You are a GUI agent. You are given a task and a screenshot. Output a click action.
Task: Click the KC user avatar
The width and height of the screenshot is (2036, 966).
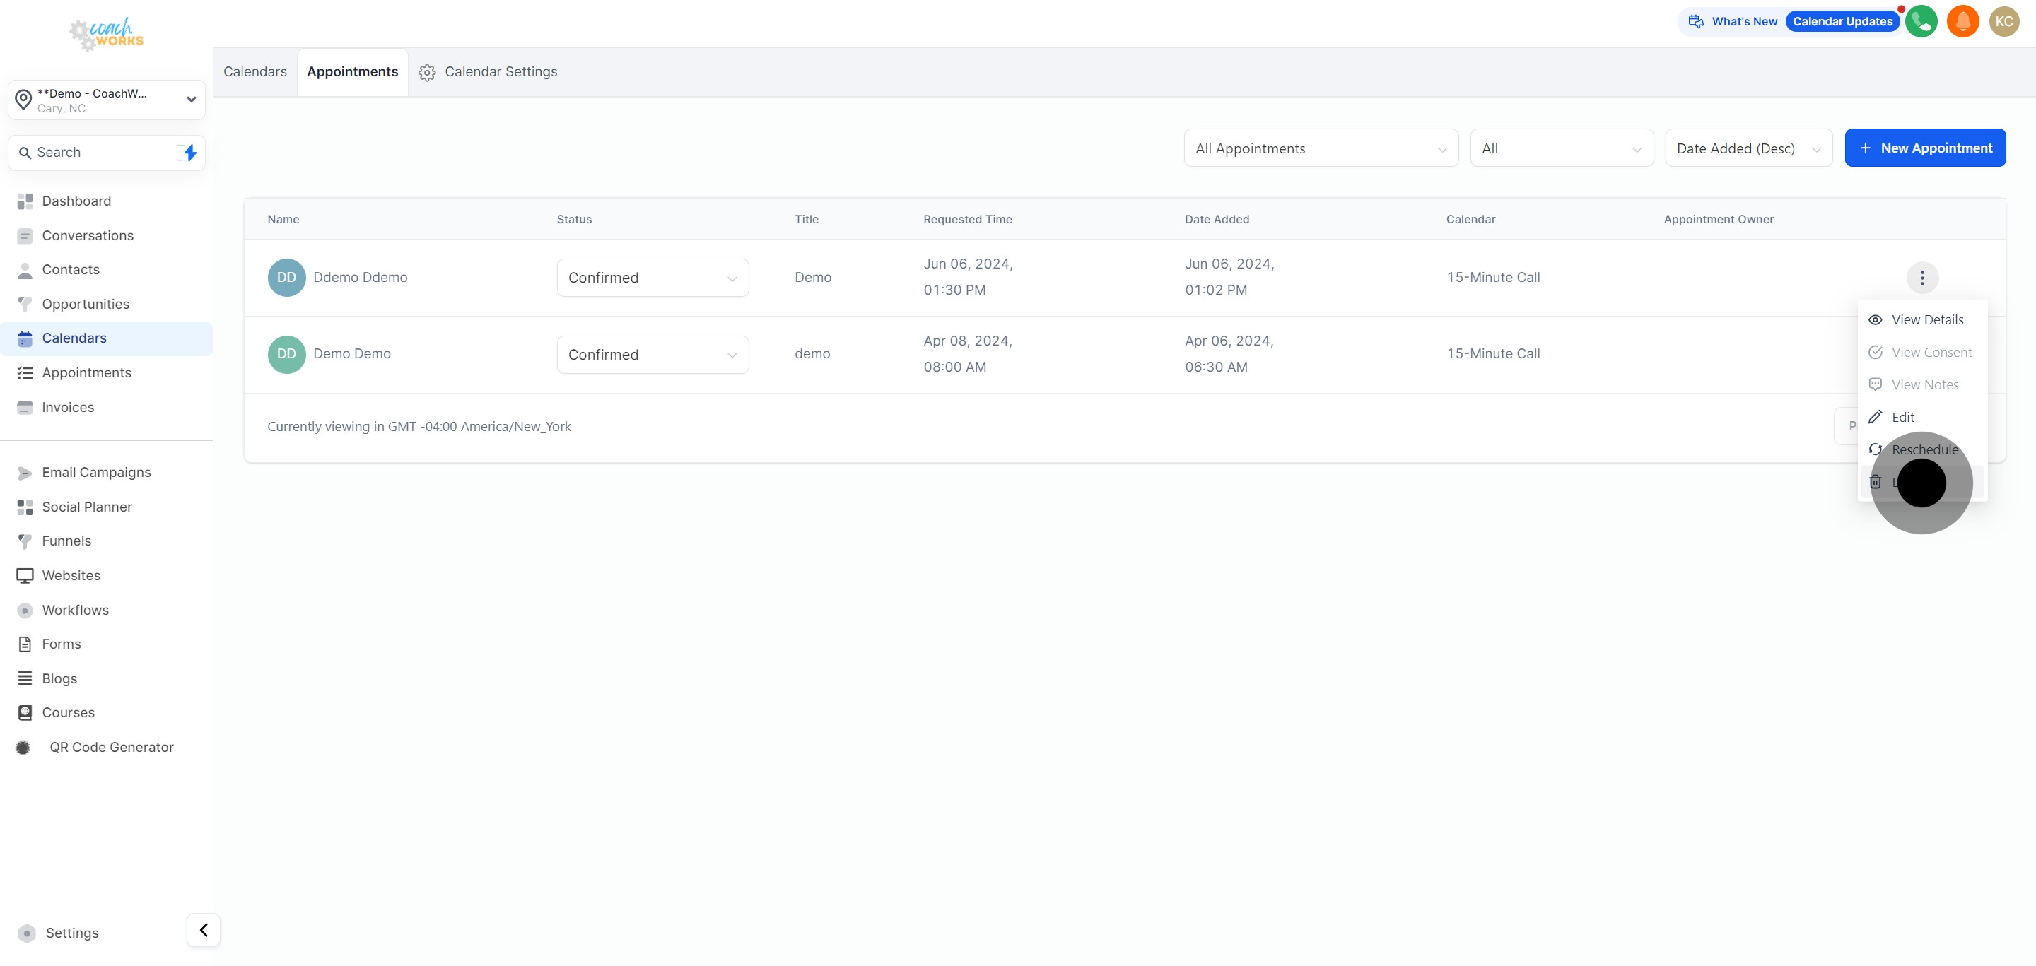point(2003,21)
